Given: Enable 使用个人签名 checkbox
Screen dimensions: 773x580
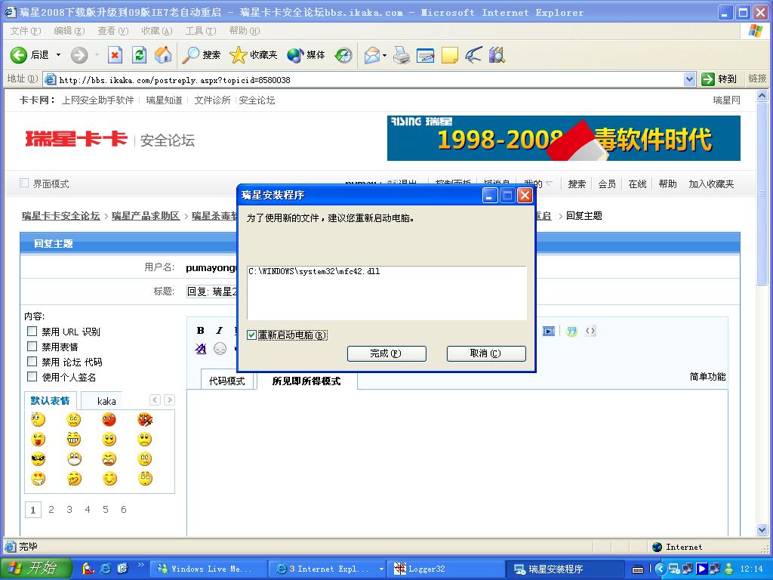Looking at the screenshot, I should [x=32, y=376].
